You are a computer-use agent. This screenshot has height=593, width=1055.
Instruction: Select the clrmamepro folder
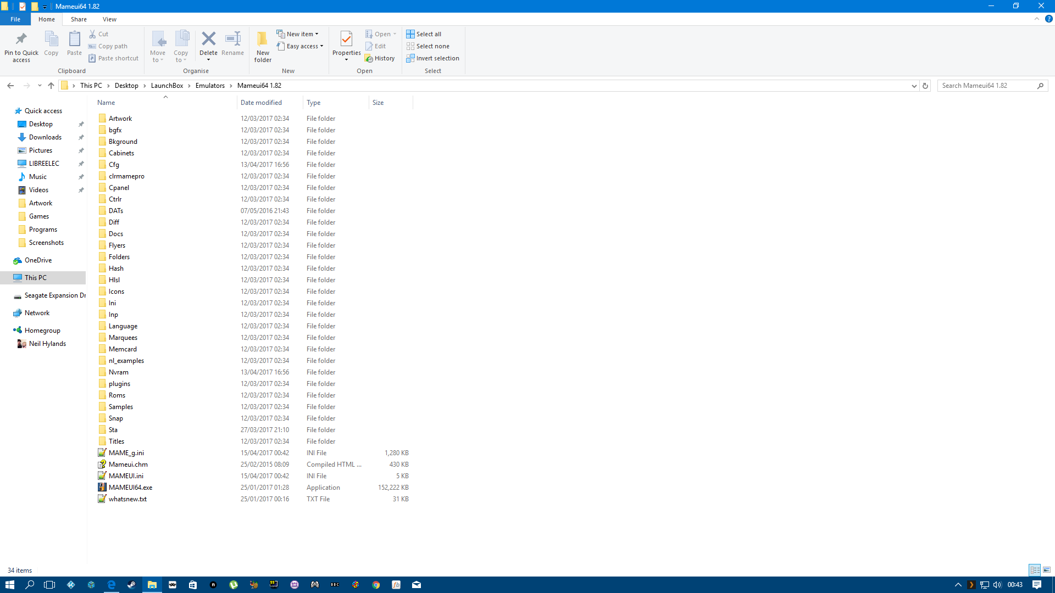(x=126, y=176)
